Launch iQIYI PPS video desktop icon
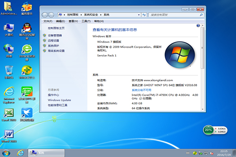236x157 pixels. click(x=27, y=95)
